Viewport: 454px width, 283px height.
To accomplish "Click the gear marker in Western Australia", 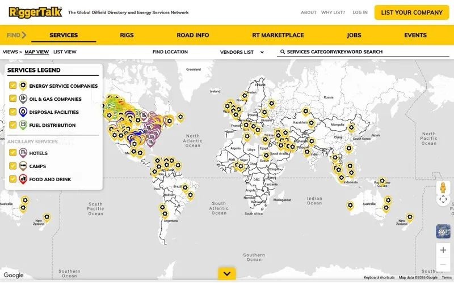I will pos(350,205).
